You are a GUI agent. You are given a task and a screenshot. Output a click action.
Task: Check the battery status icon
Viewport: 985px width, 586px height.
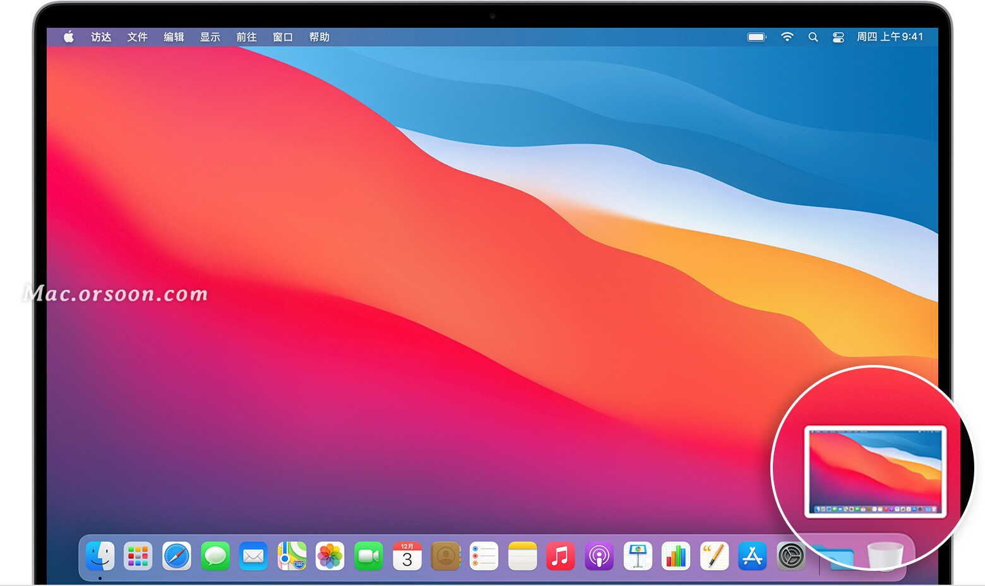tap(756, 37)
